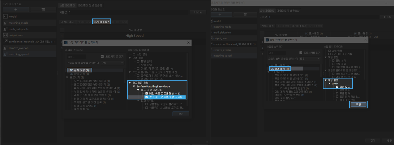Click icon beside model in left list
The width and height of the screenshot is (394, 145).
(5, 16)
